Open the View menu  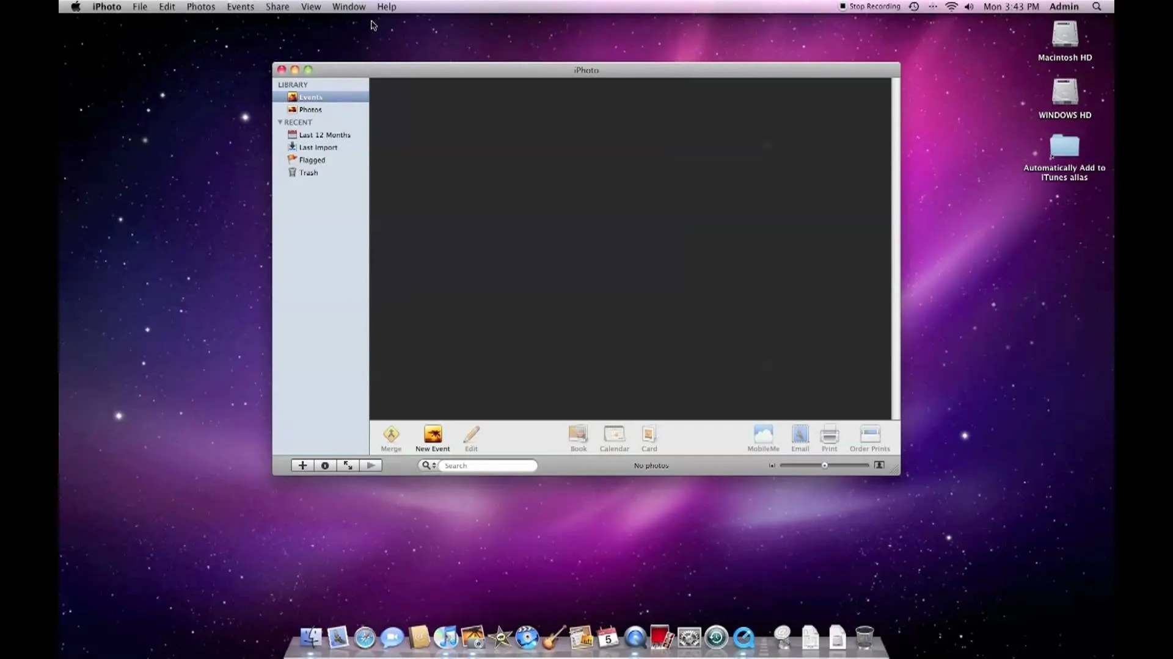(311, 7)
